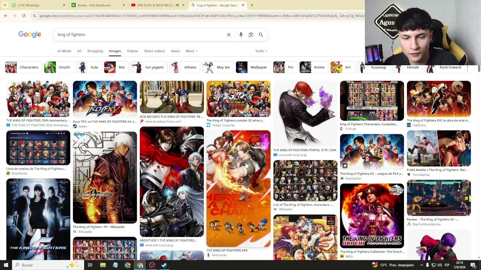
Task: Click the Google logo
Action: pyautogui.click(x=30, y=34)
